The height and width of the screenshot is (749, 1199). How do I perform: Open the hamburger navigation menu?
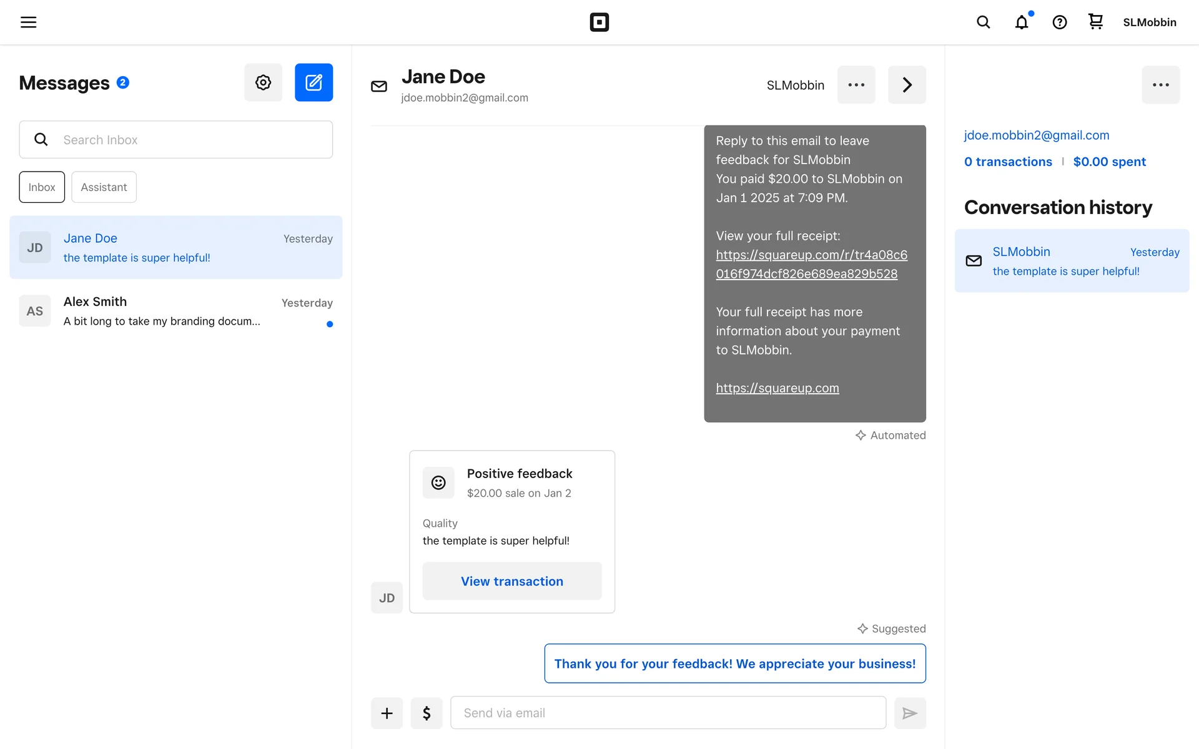(x=29, y=22)
